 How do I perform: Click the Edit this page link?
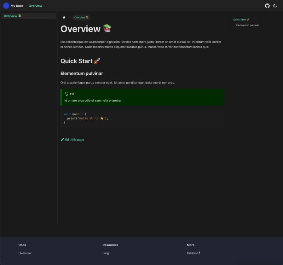[x=74, y=139]
